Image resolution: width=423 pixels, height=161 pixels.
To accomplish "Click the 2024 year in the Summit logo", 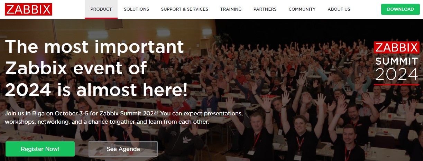I will click(397, 74).
